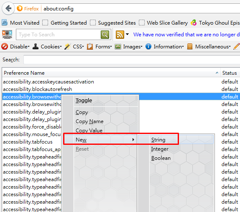This screenshot has width=240, height=212.
Task: Click the orange RSS feed icon
Action: 120,35
